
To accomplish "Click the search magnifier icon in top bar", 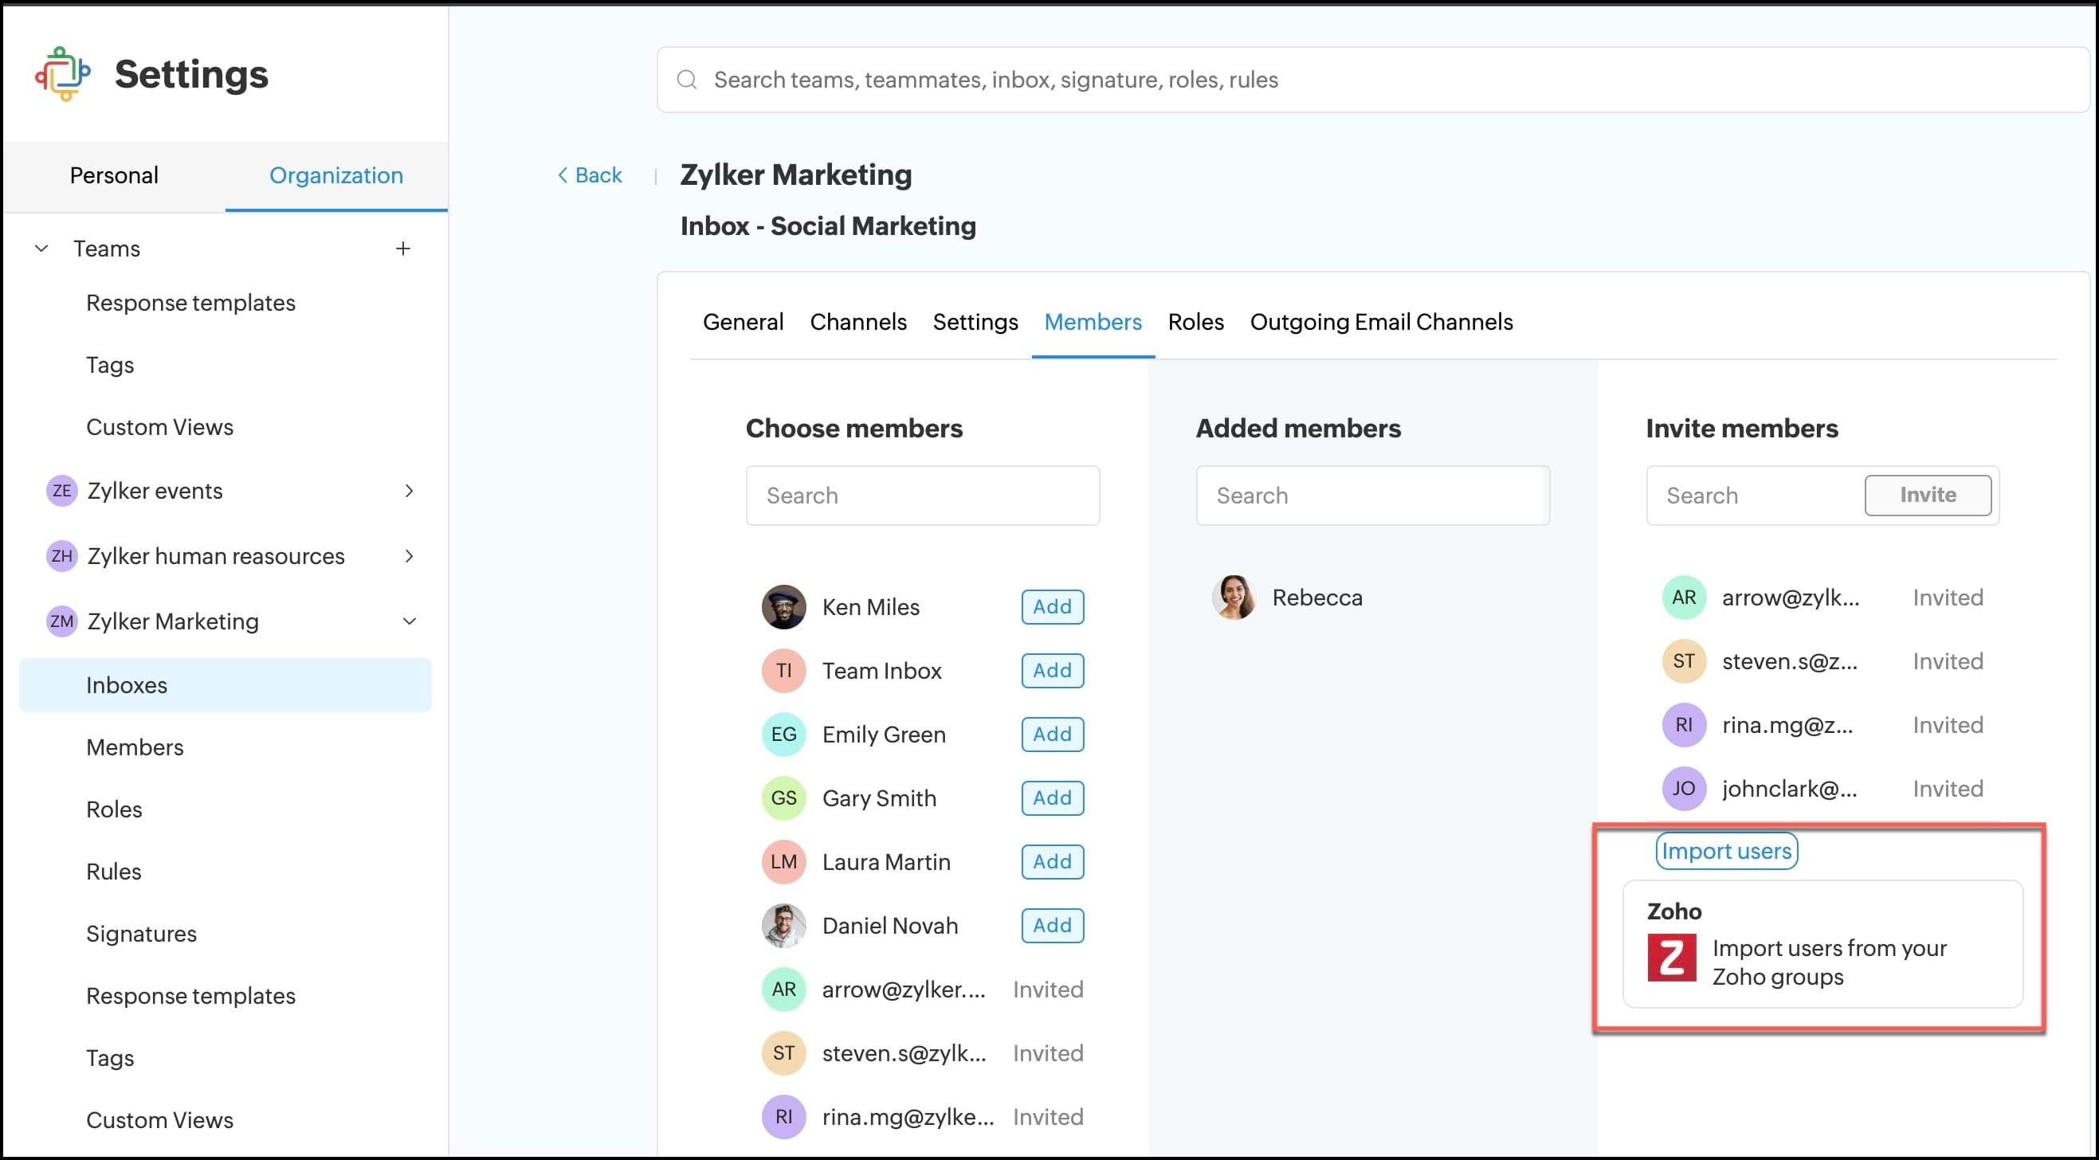I will (x=687, y=80).
